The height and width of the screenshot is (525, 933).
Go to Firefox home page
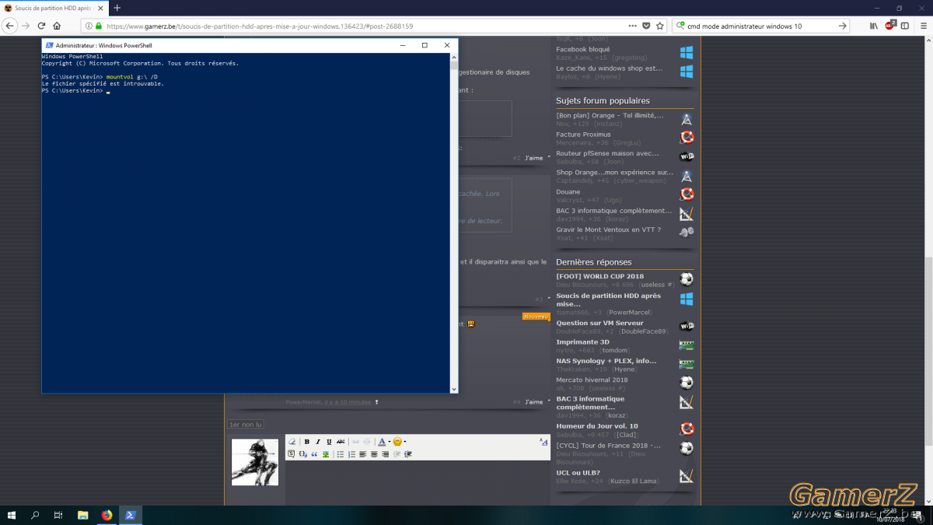click(x=57, y=26)
